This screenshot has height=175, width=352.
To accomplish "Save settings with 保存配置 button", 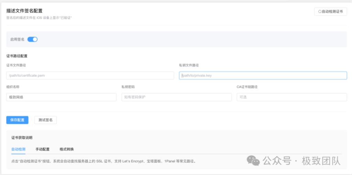I will pos(17,120).
